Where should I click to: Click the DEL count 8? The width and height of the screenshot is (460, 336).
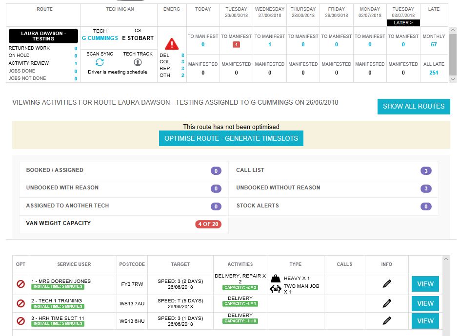(x=182, y=55)
